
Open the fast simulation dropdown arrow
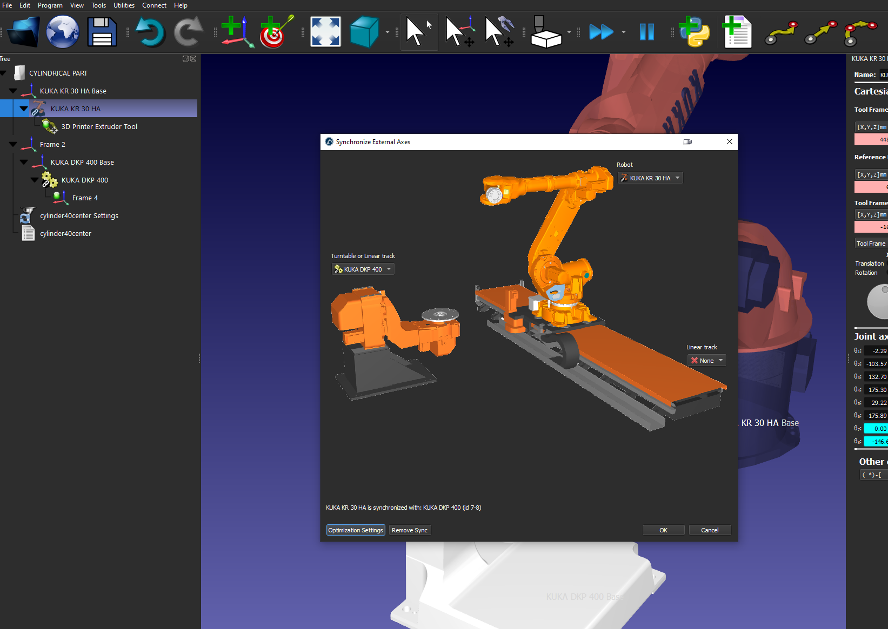pos(624,32)
